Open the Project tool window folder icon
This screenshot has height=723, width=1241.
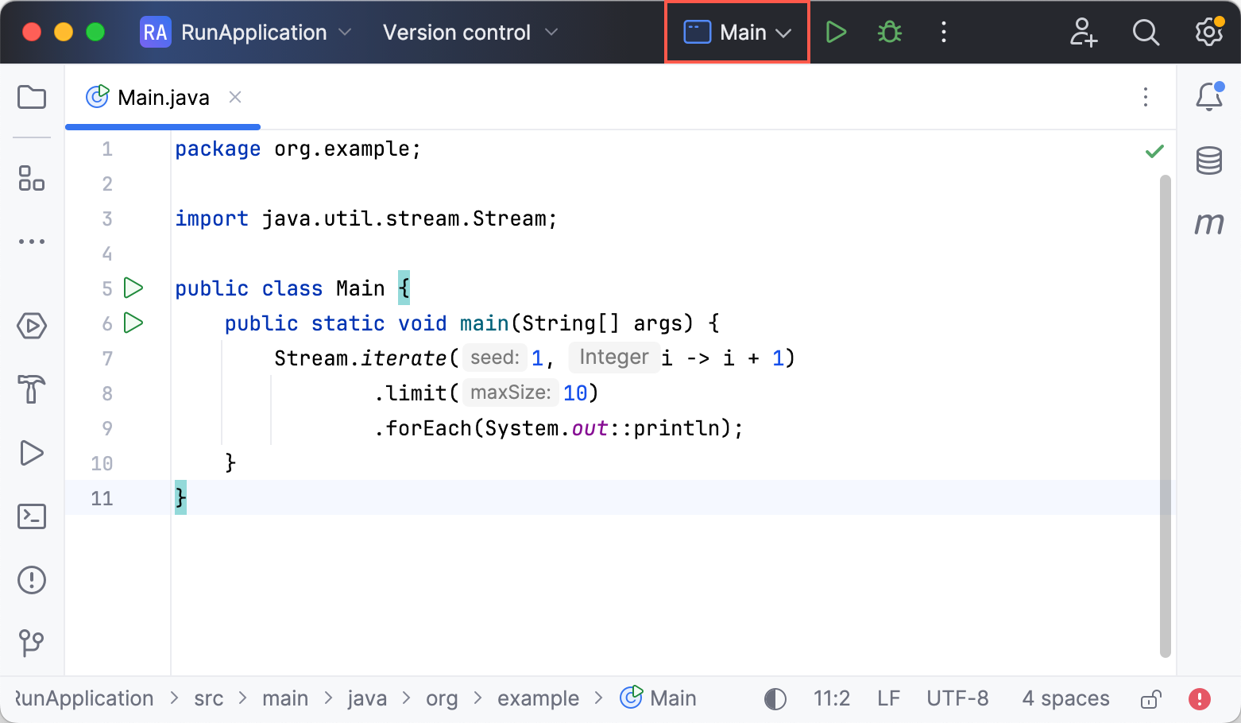31,97
